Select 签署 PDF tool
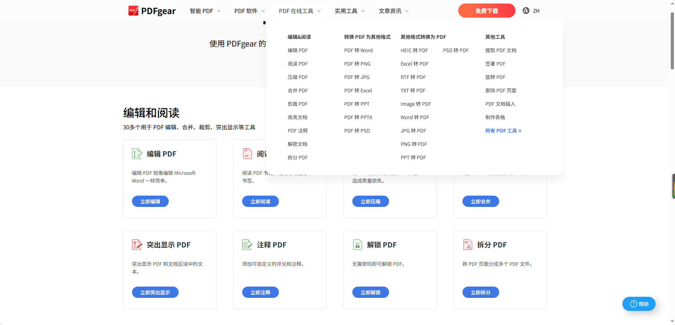 [495, 64]
